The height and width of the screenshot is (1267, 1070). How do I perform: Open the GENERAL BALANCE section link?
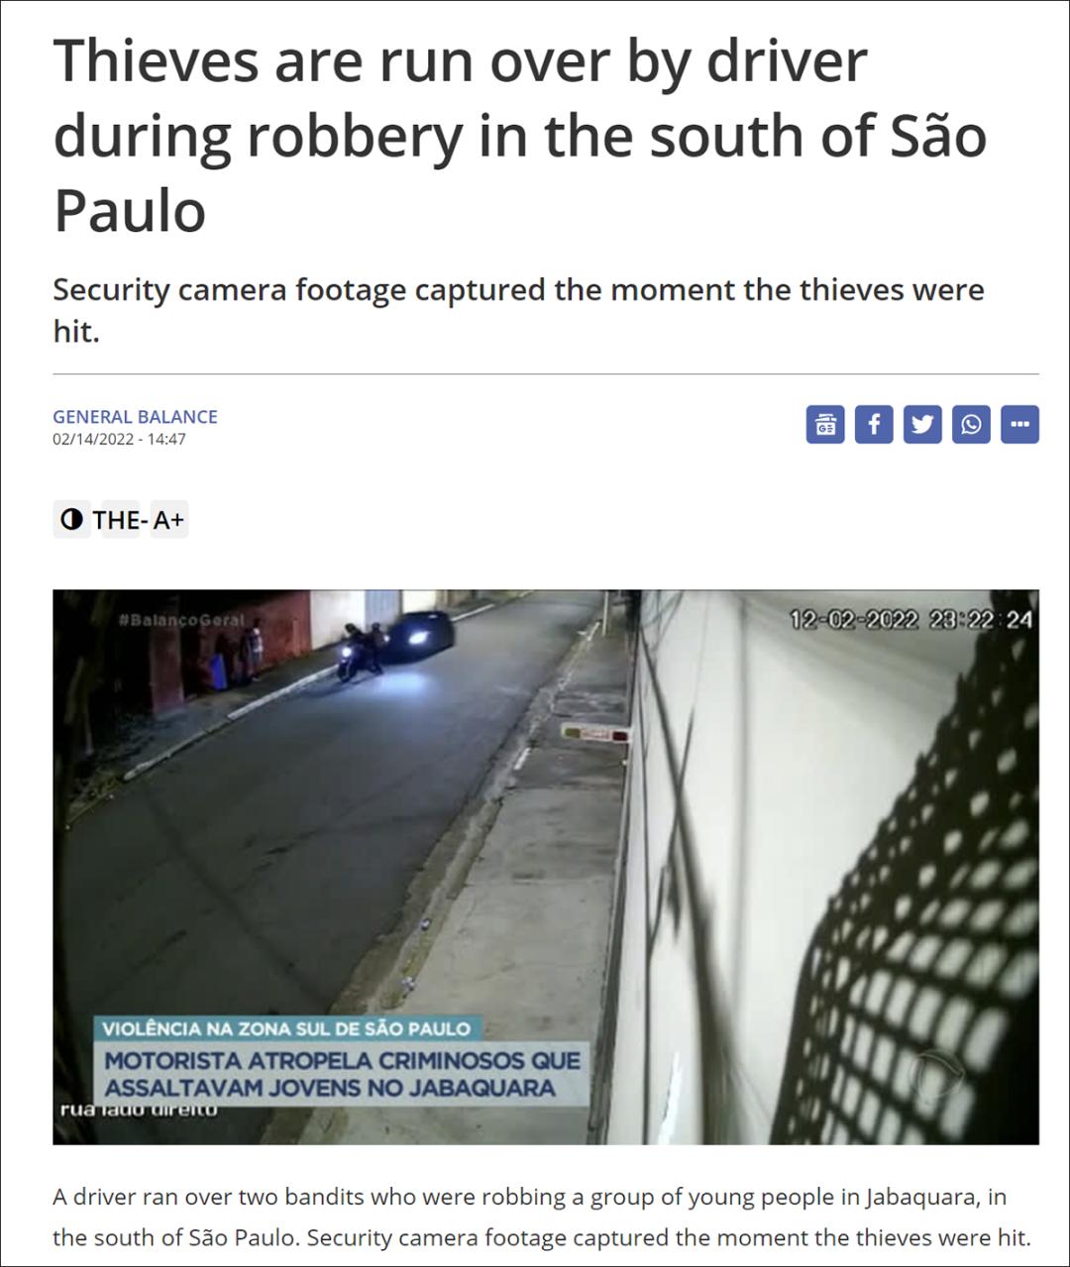pos(135,417)
